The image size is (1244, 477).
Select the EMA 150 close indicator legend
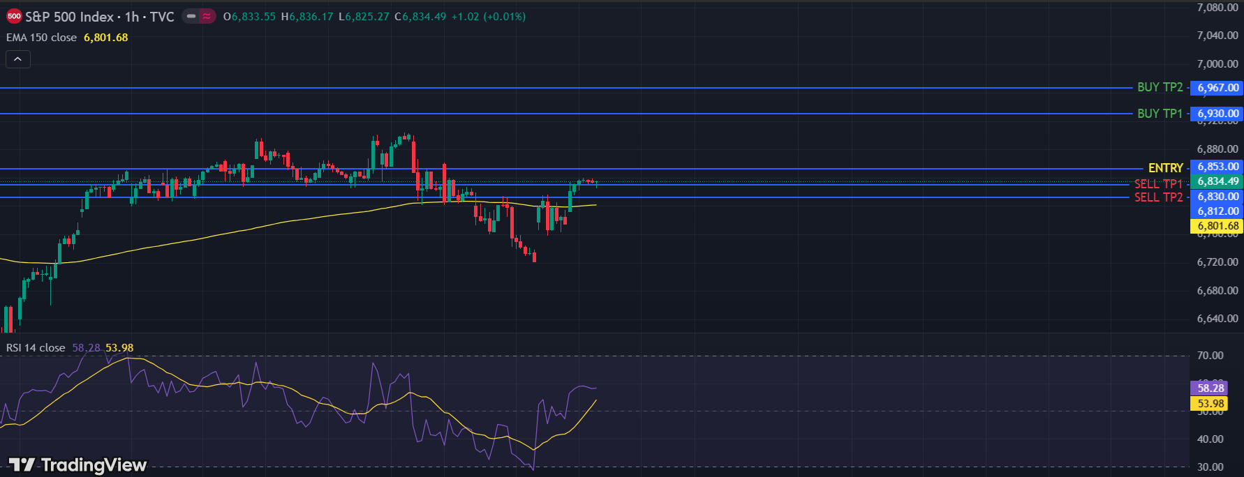pyautogui.click(x=41, y=38)
